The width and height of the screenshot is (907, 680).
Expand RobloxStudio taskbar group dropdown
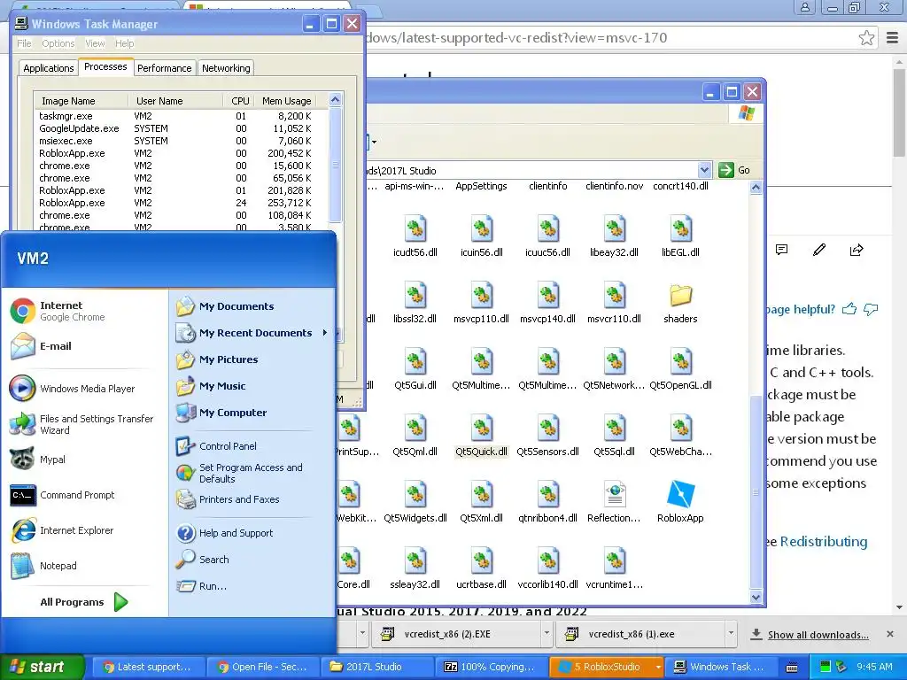pyautogui.click(x=658, y=667)
